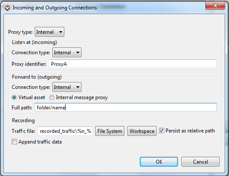The image size is (229, 176).
Task: Click the dialog title bar text
Action: point(54,8)
